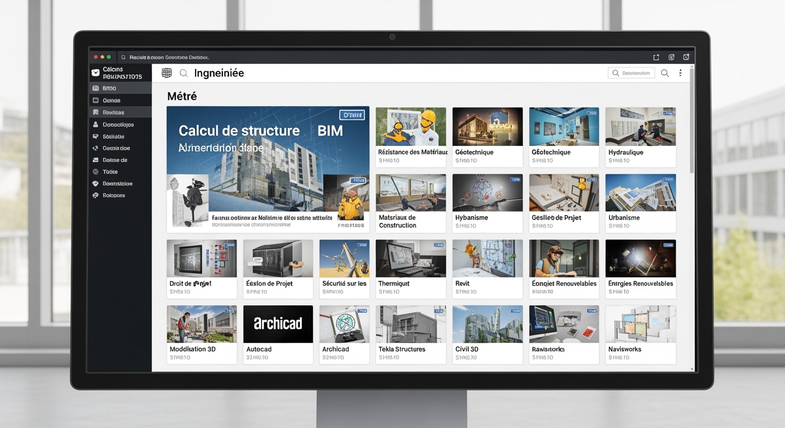The image size is (785, 428).
Task: Open the Gèotechnique card with blue gallery
Action: click(x=564, y=137)
